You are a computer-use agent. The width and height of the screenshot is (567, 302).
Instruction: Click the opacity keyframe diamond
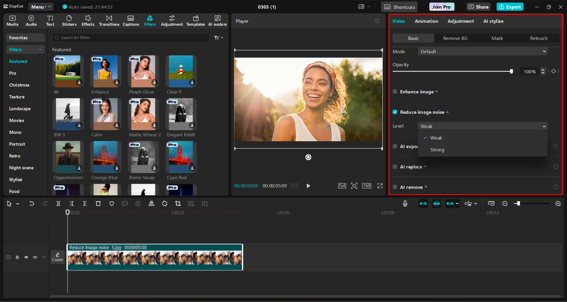[554, 71]
